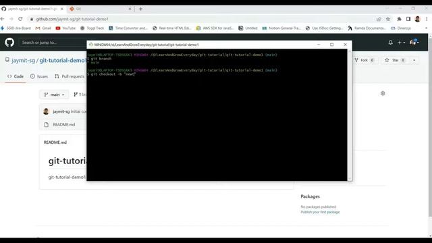
Task: Open the Gmail bookmark
Action: point(43,28)
